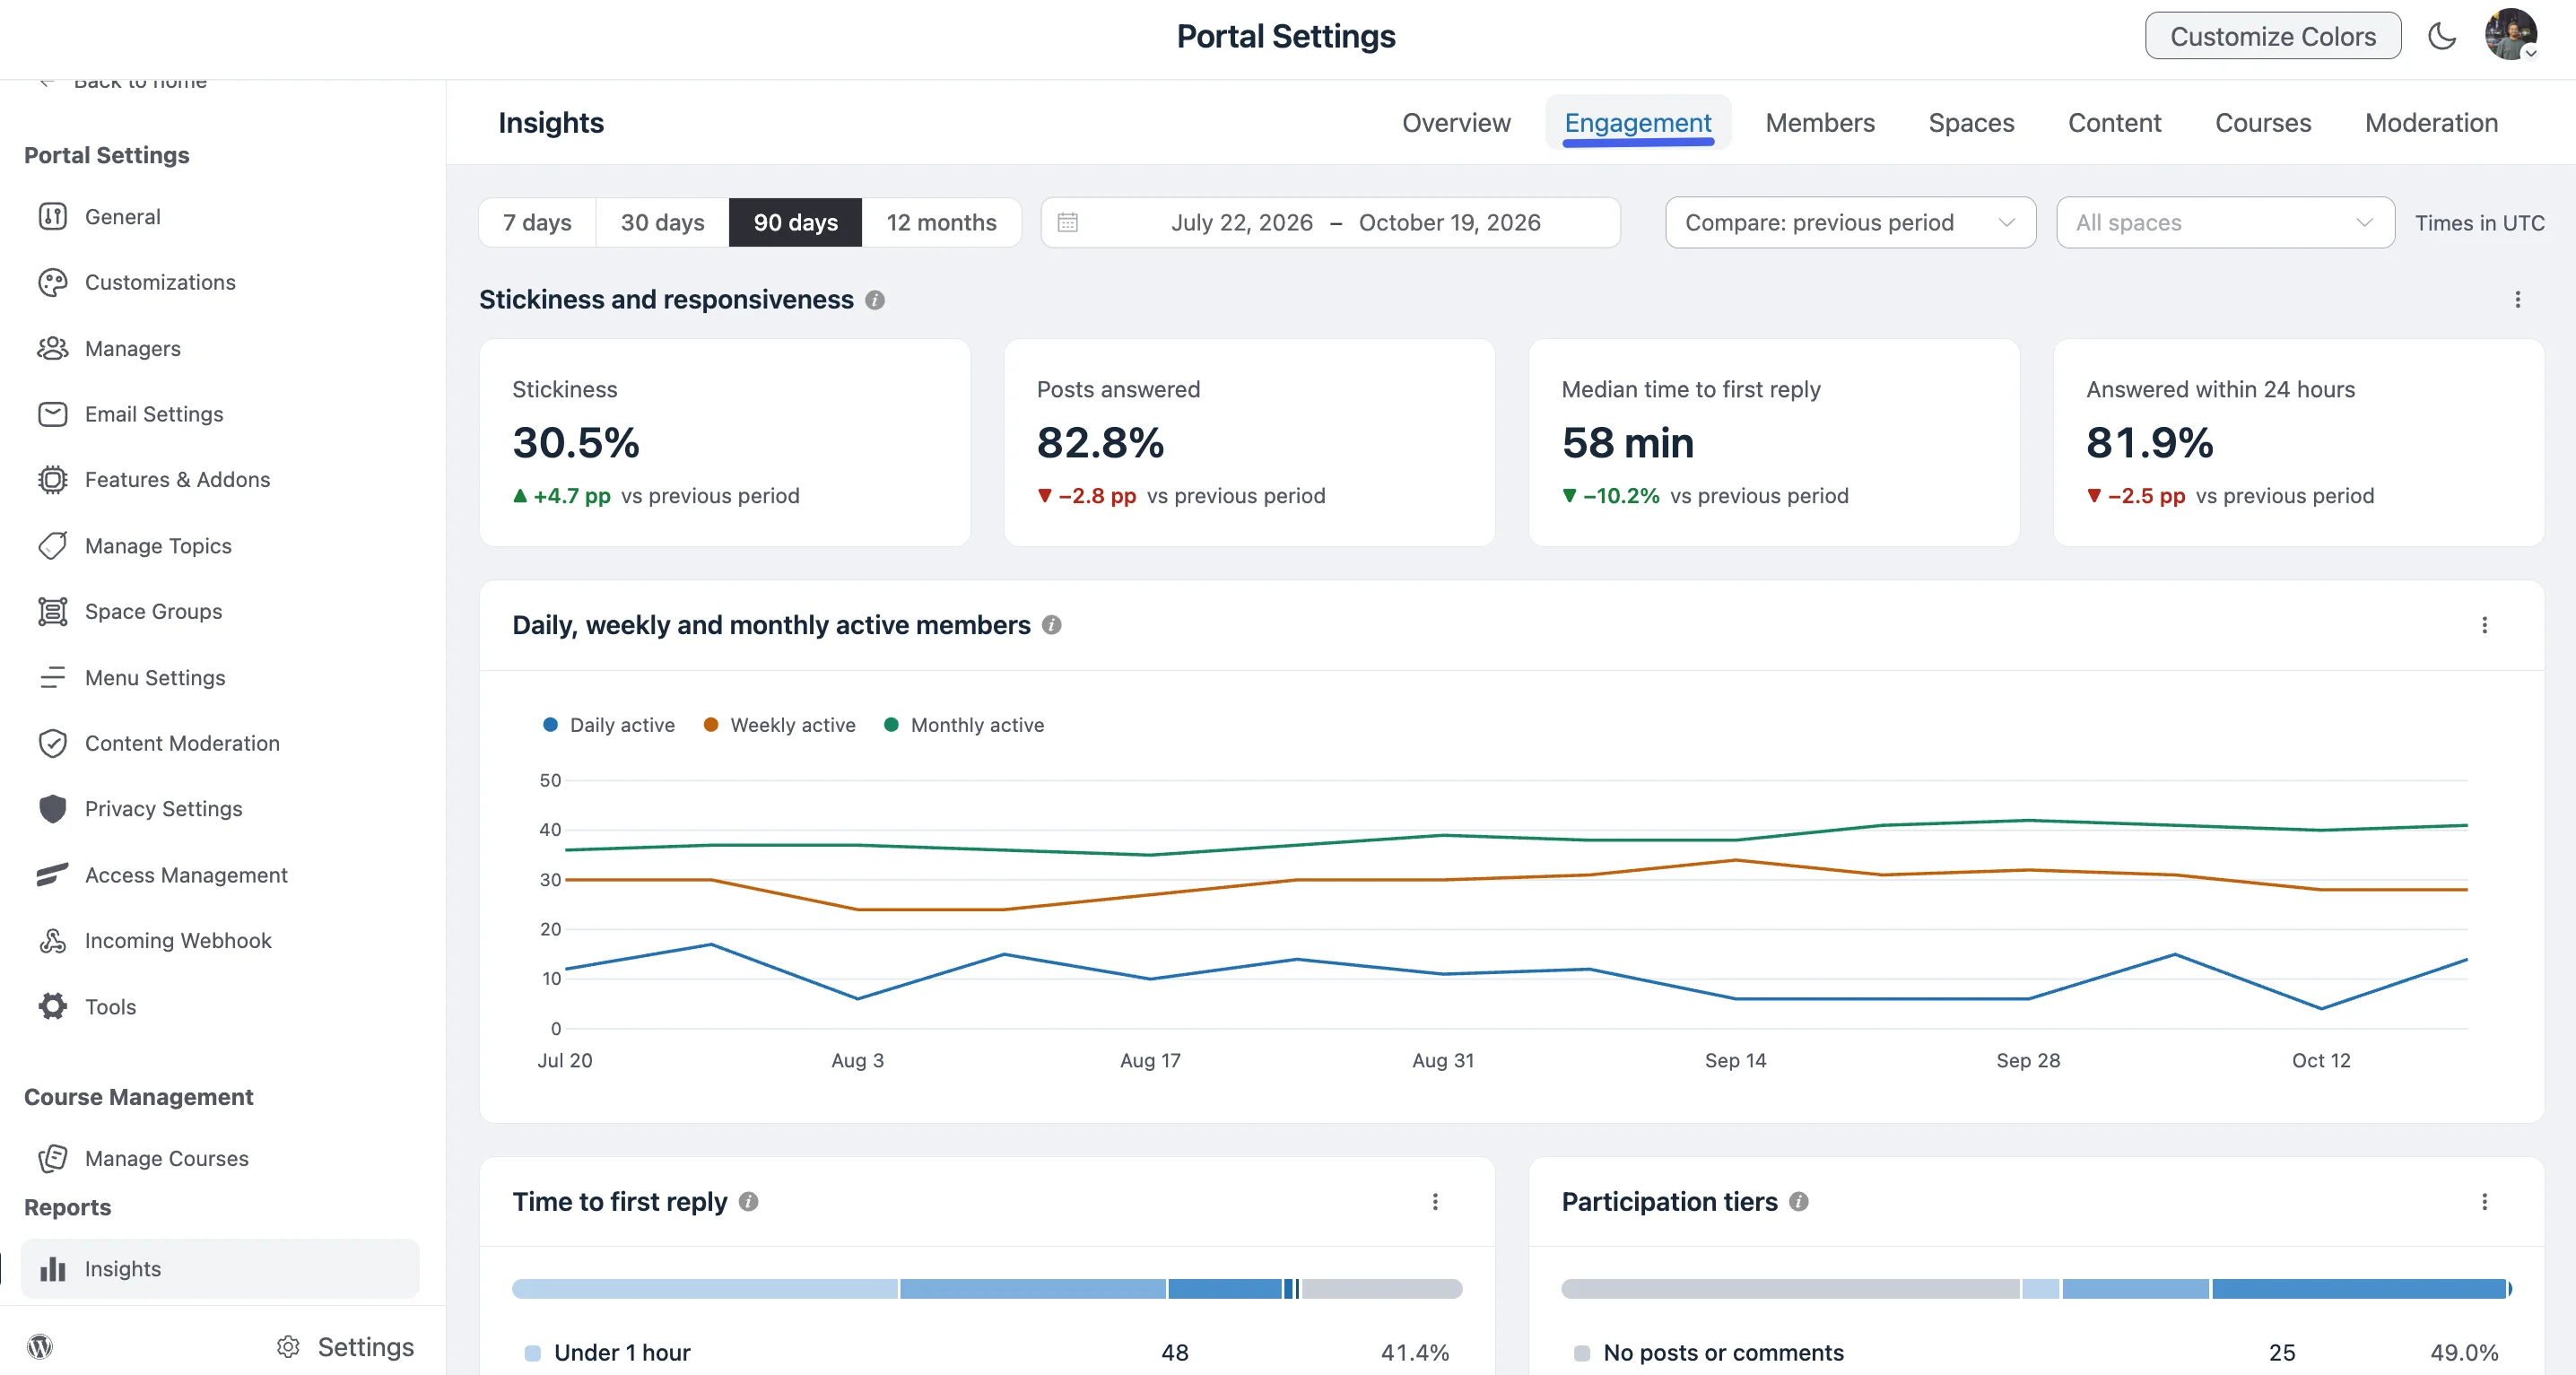This screenshot has width=2576, height=1375.
Task: Click the Incoming Webhook icon
Action: (52, 940)
